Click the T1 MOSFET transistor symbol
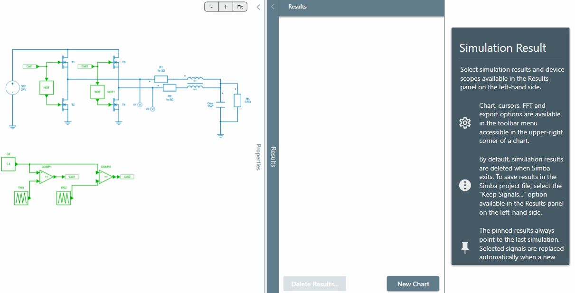The width and height of the screenshot is (575, 293). pos(64,62)
